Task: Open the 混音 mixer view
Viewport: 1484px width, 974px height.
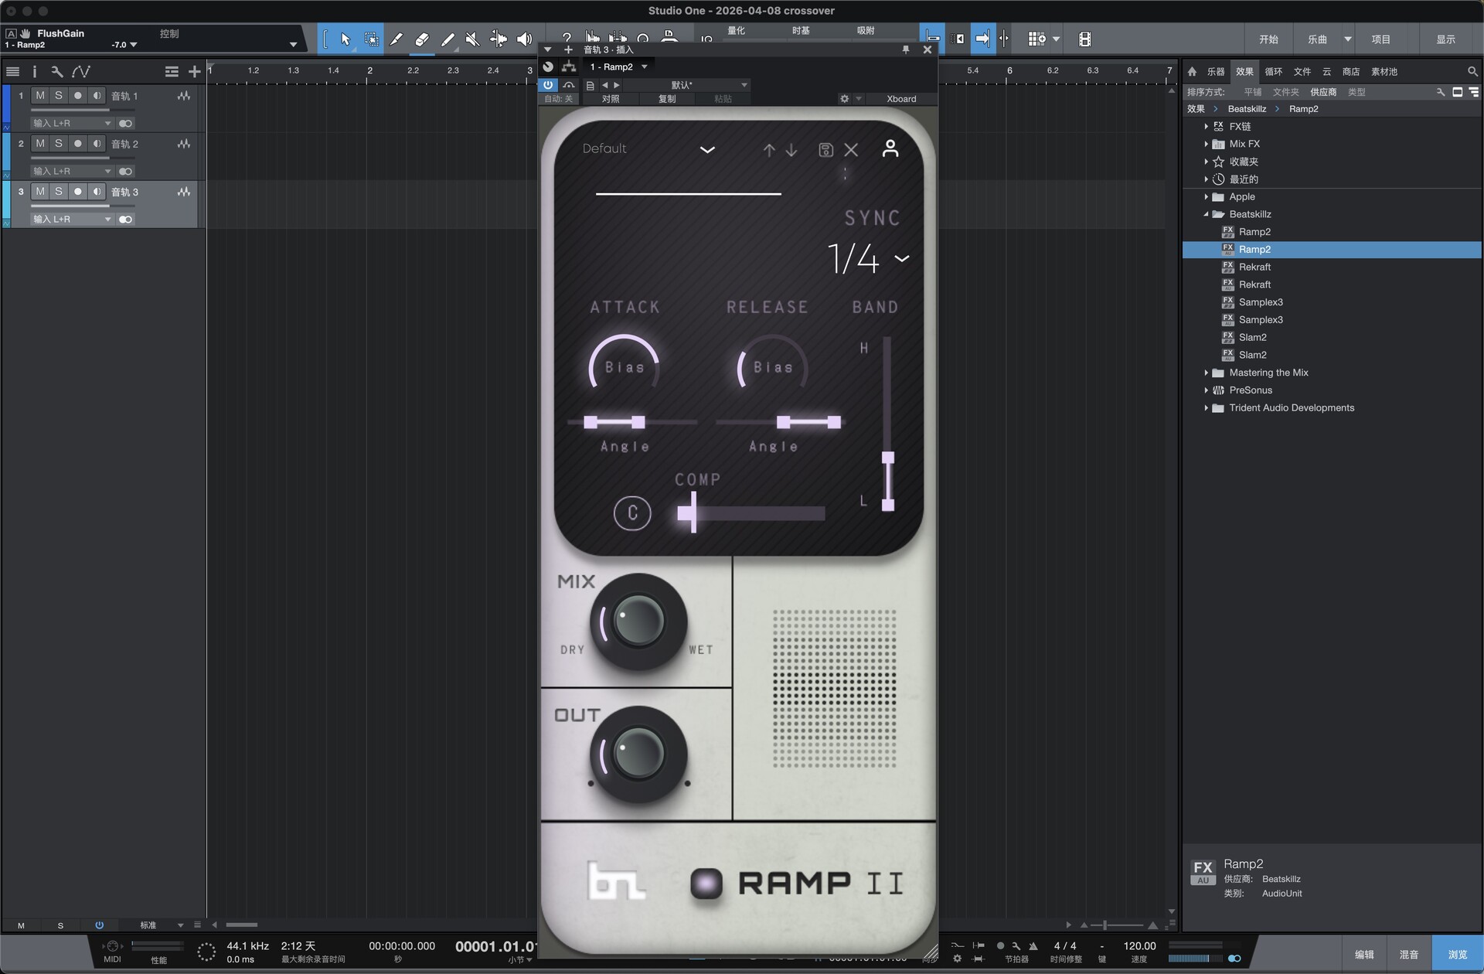Action: [1409, 955]
